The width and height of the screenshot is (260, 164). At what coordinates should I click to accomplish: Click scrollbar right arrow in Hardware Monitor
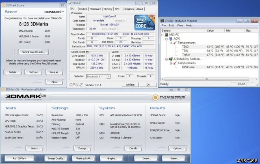coord(256,79)
